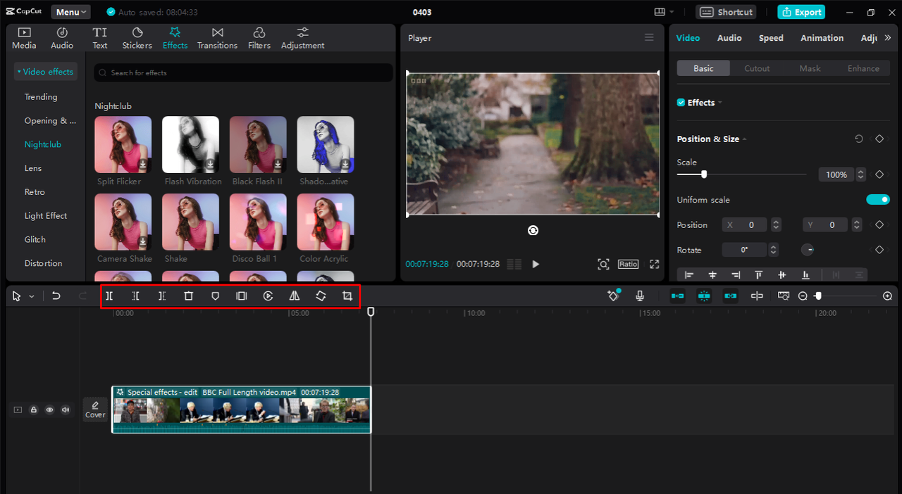The width and height of the screenshot is (902, 494).
Task: Undo the last action
Action: pyautogui.click(x=56, y=296)
